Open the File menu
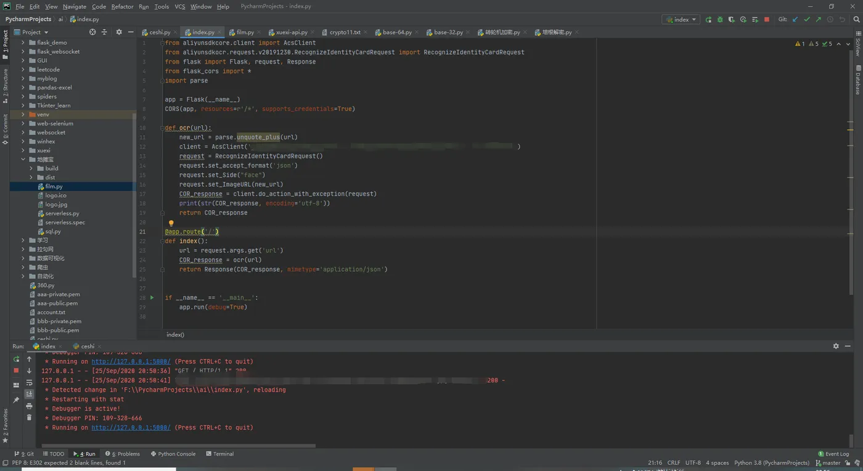 pos(20,7)
